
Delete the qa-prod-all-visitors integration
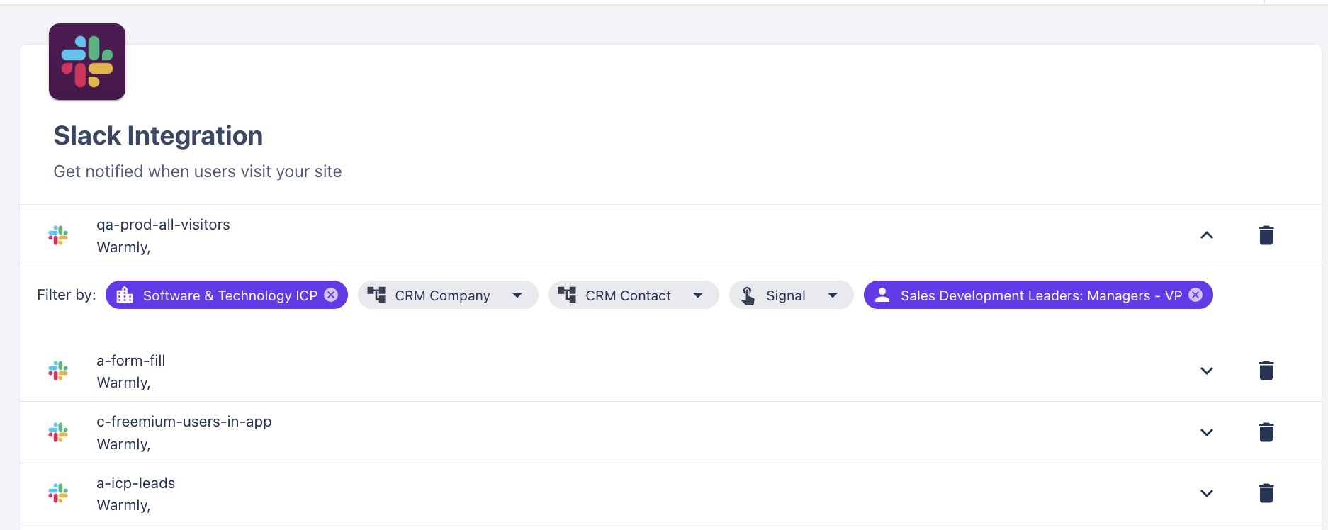tap(1266, 235)
